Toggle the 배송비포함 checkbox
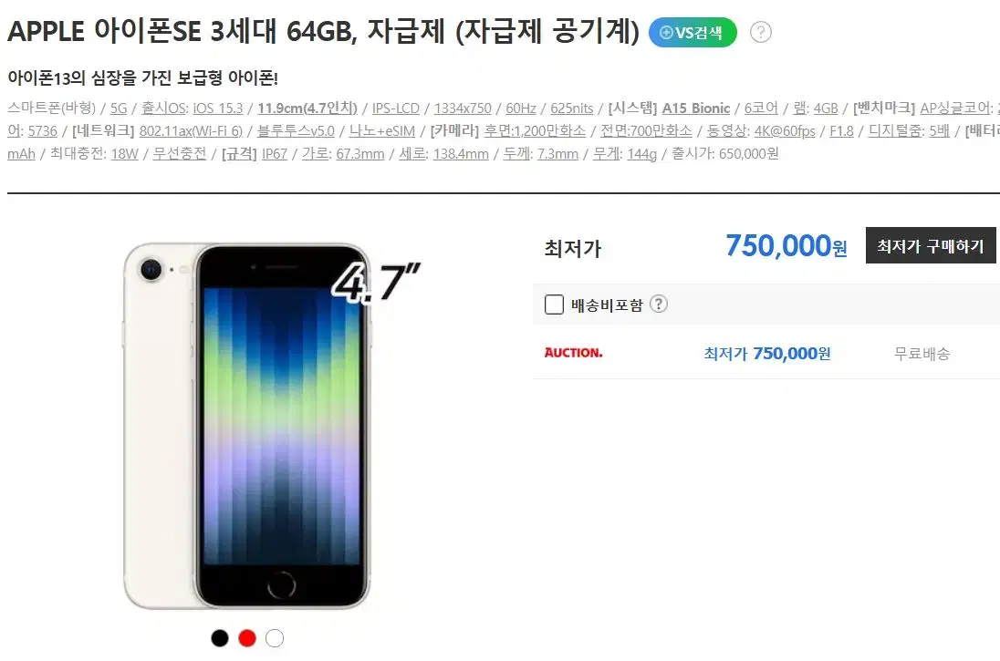This screenshot has width=1000, height=661. tap(554, 305)
